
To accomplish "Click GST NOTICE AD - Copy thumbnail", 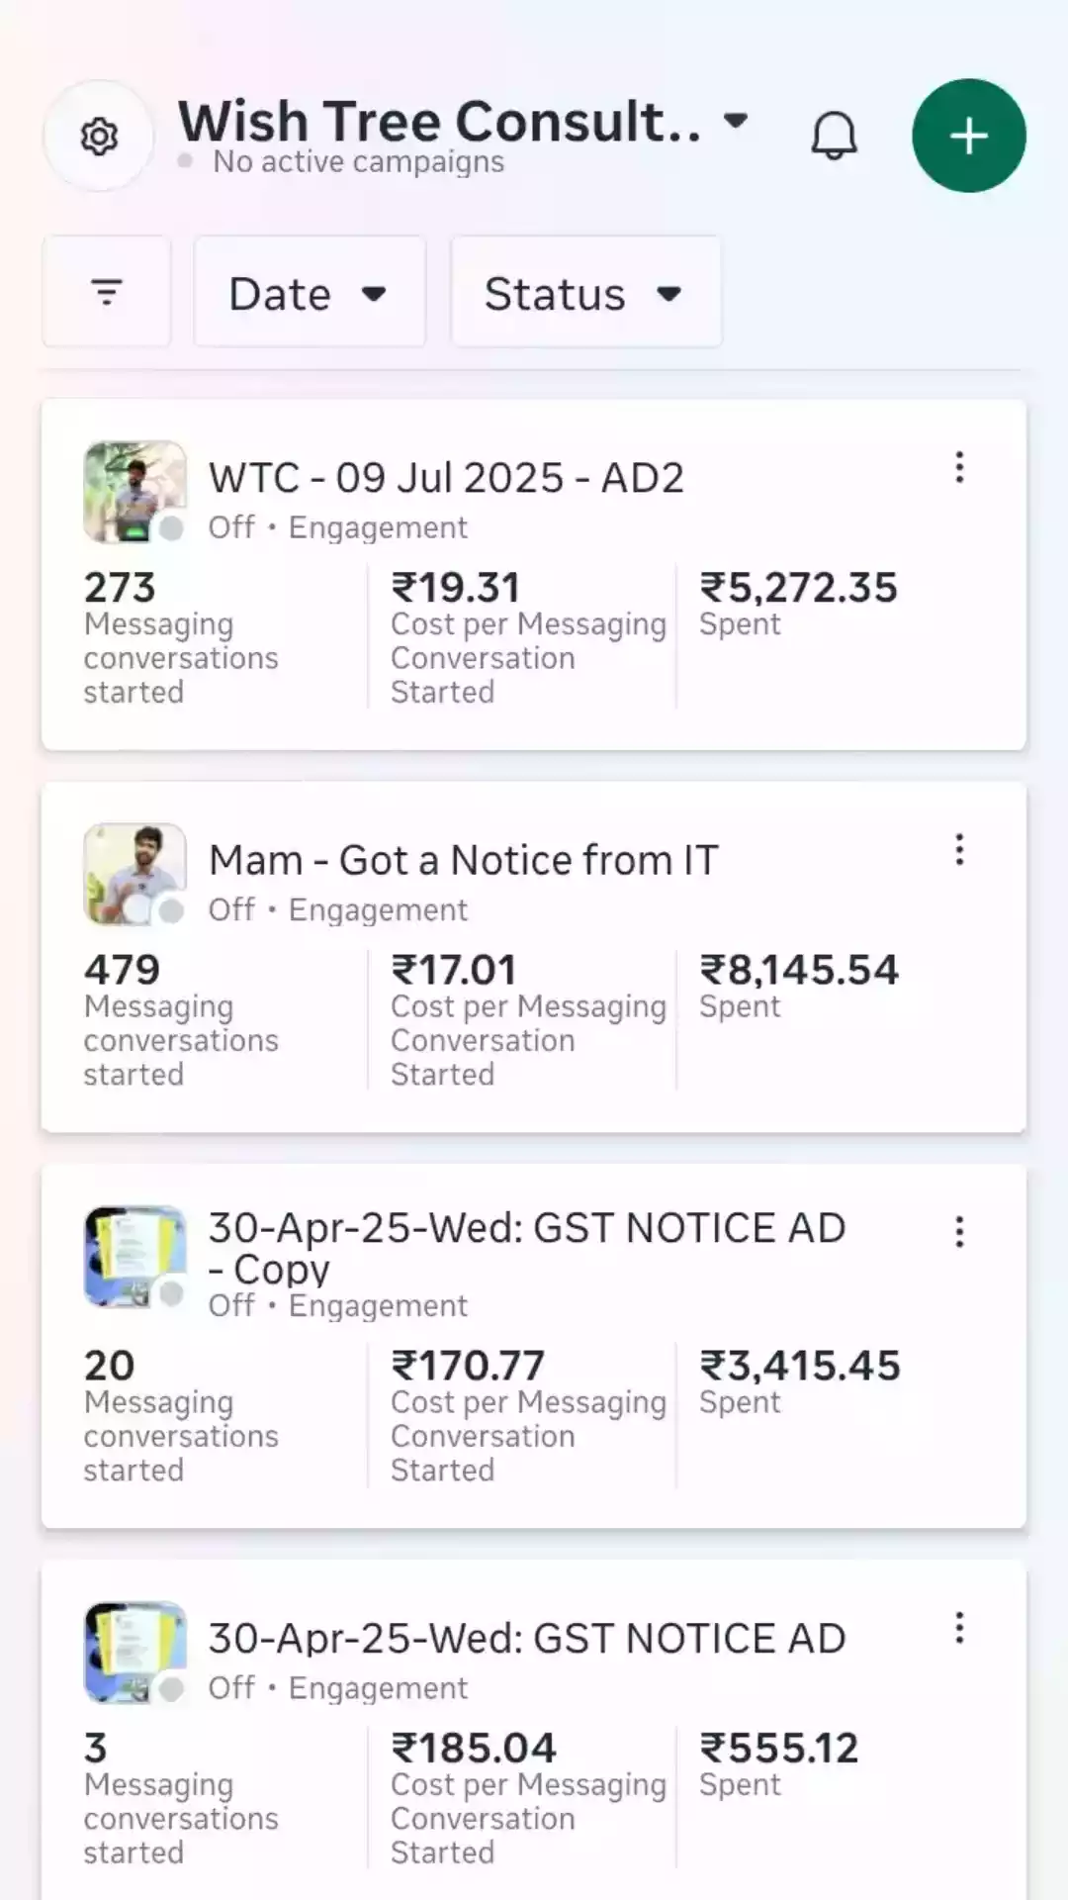I will pyautogui.click(x=134, y=1256).
